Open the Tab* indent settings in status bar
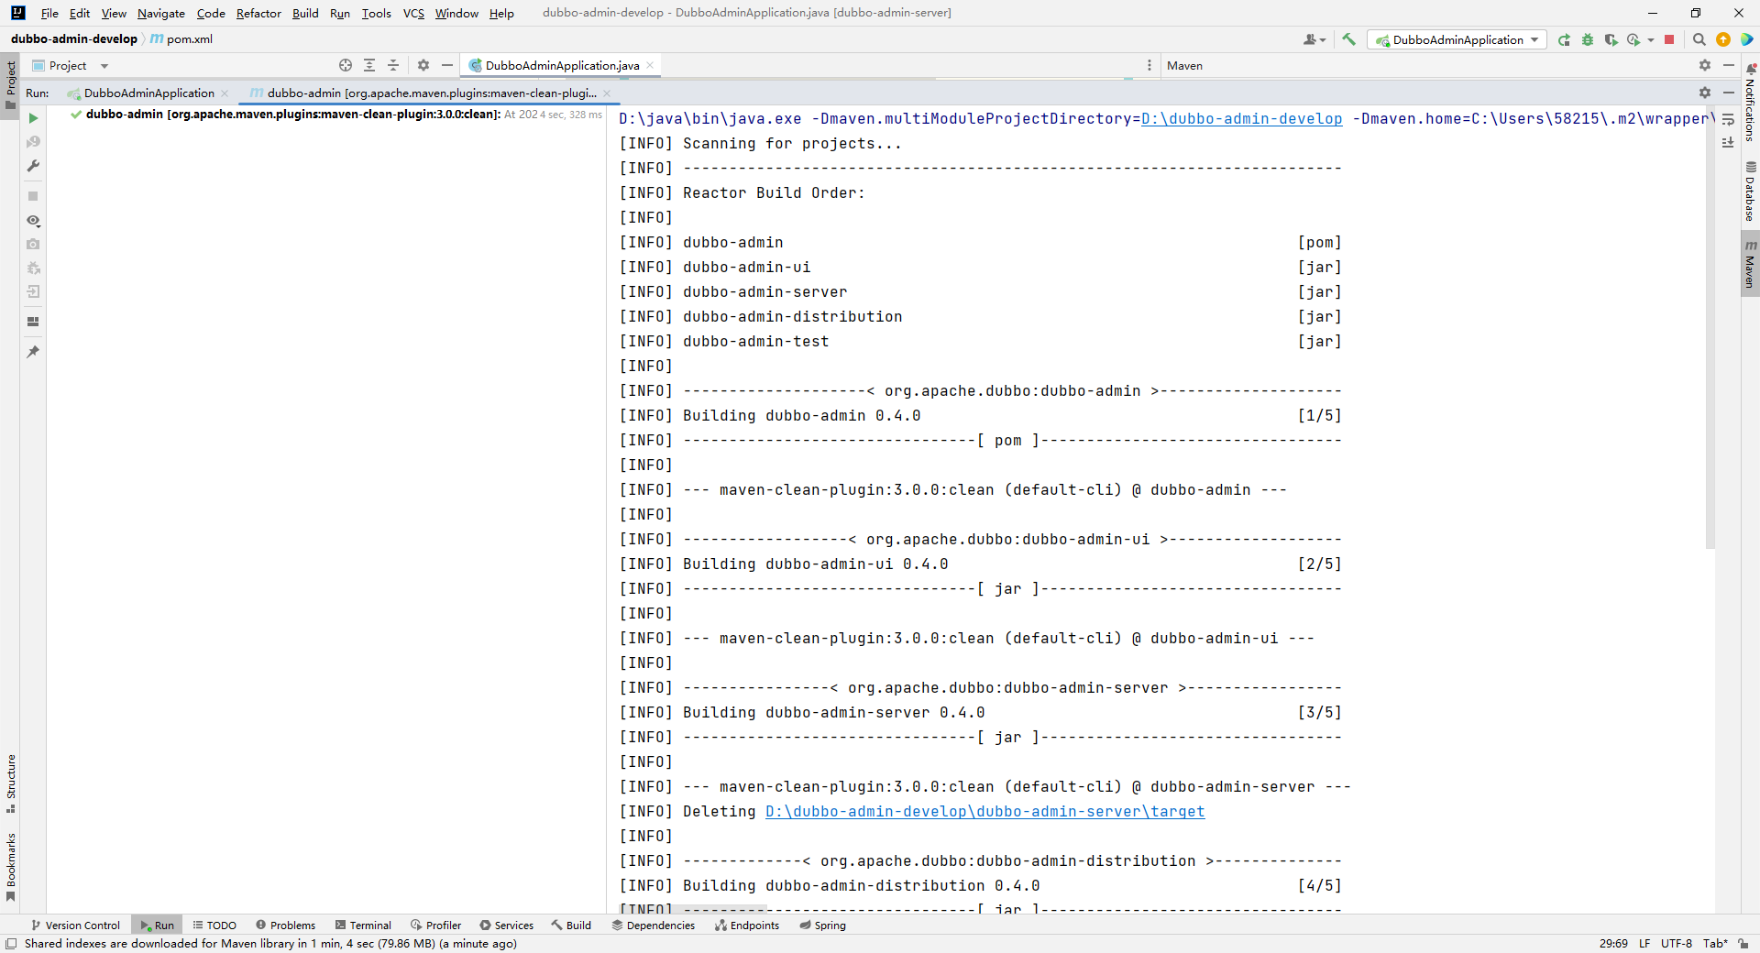This screenshot has width=1760, height=953. (1715, 944)
